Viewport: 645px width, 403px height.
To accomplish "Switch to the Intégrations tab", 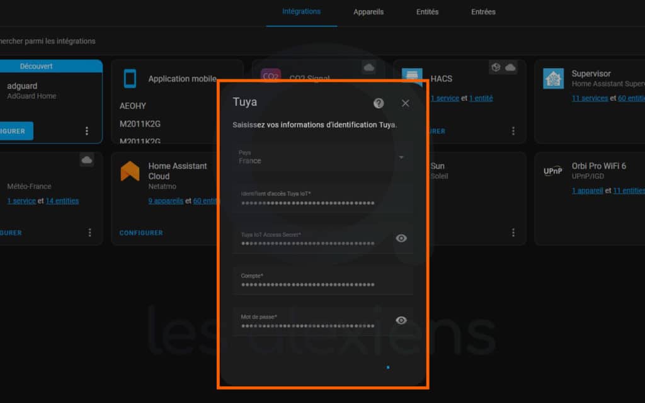I will 302,11.
